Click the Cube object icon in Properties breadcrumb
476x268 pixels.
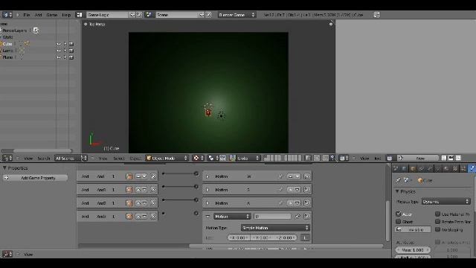pyautogui.click(x=420, y=180)
